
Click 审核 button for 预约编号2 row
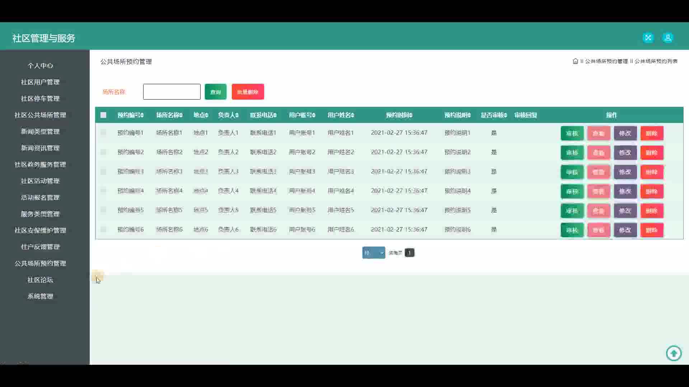[572, 153]
